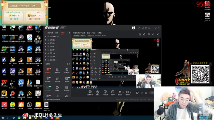Open Steam desktop shortcut
Screen dimensions: 214x120
click(21, 28)
